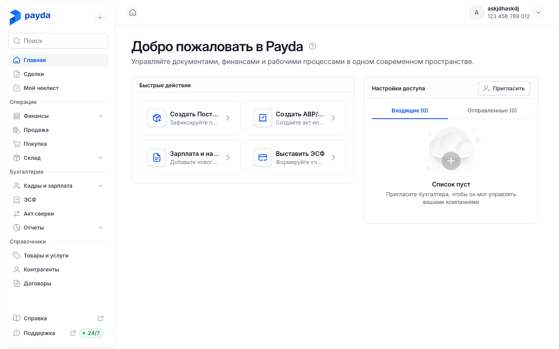Open the Payda logo
Viewport: 559px width, 349px height.
click(30, 17)
